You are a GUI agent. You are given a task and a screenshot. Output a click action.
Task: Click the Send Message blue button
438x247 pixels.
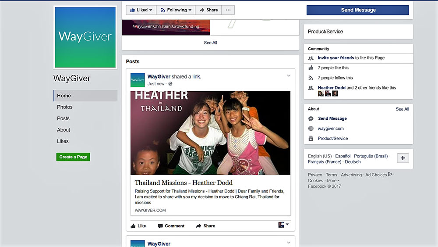pos(357,10)
